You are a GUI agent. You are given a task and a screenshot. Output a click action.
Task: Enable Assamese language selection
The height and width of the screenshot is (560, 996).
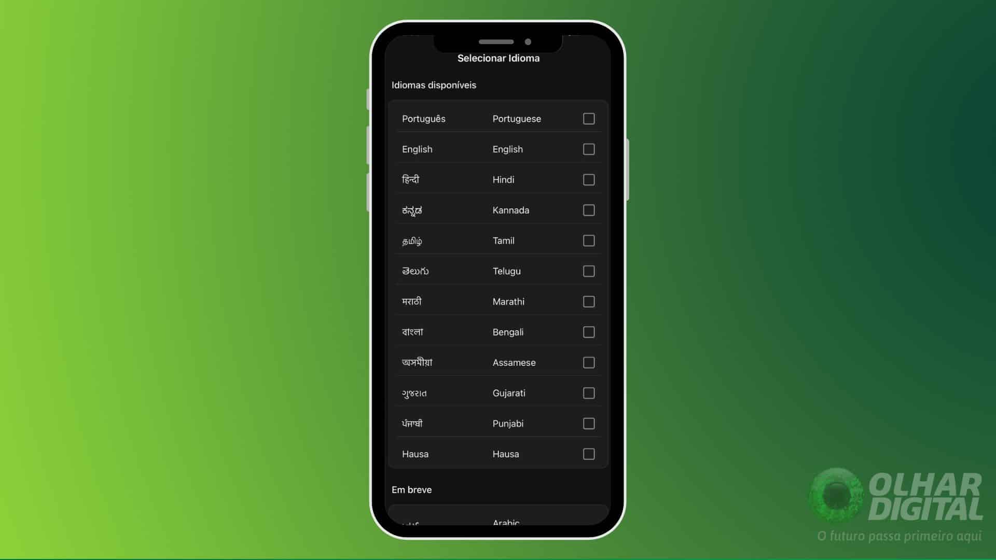click(588, 362)
